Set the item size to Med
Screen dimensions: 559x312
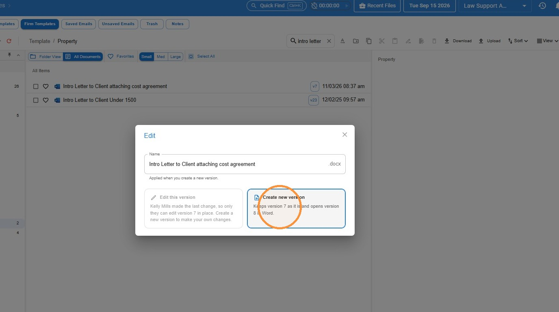tap(161, 56)
